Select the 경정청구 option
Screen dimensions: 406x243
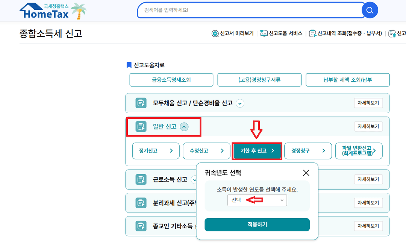click(x=308, y=151)
